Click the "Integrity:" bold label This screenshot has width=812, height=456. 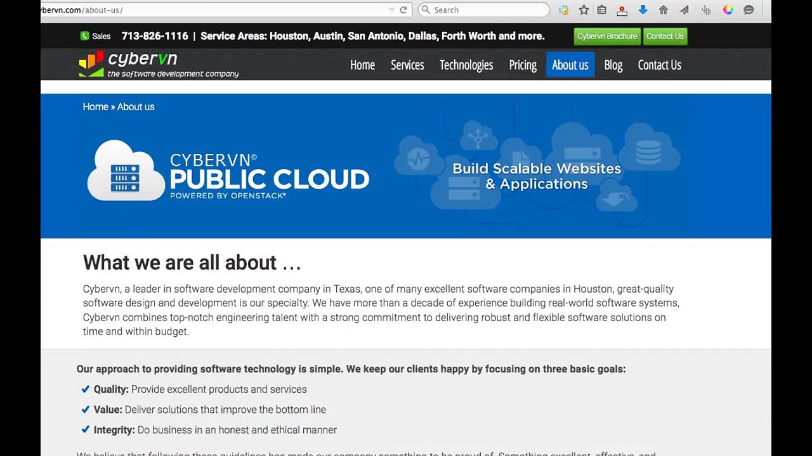point(114,430)
